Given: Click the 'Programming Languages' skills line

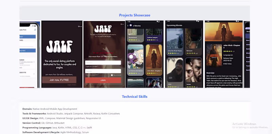Looking at the screenshot, I should coord(57,128).
